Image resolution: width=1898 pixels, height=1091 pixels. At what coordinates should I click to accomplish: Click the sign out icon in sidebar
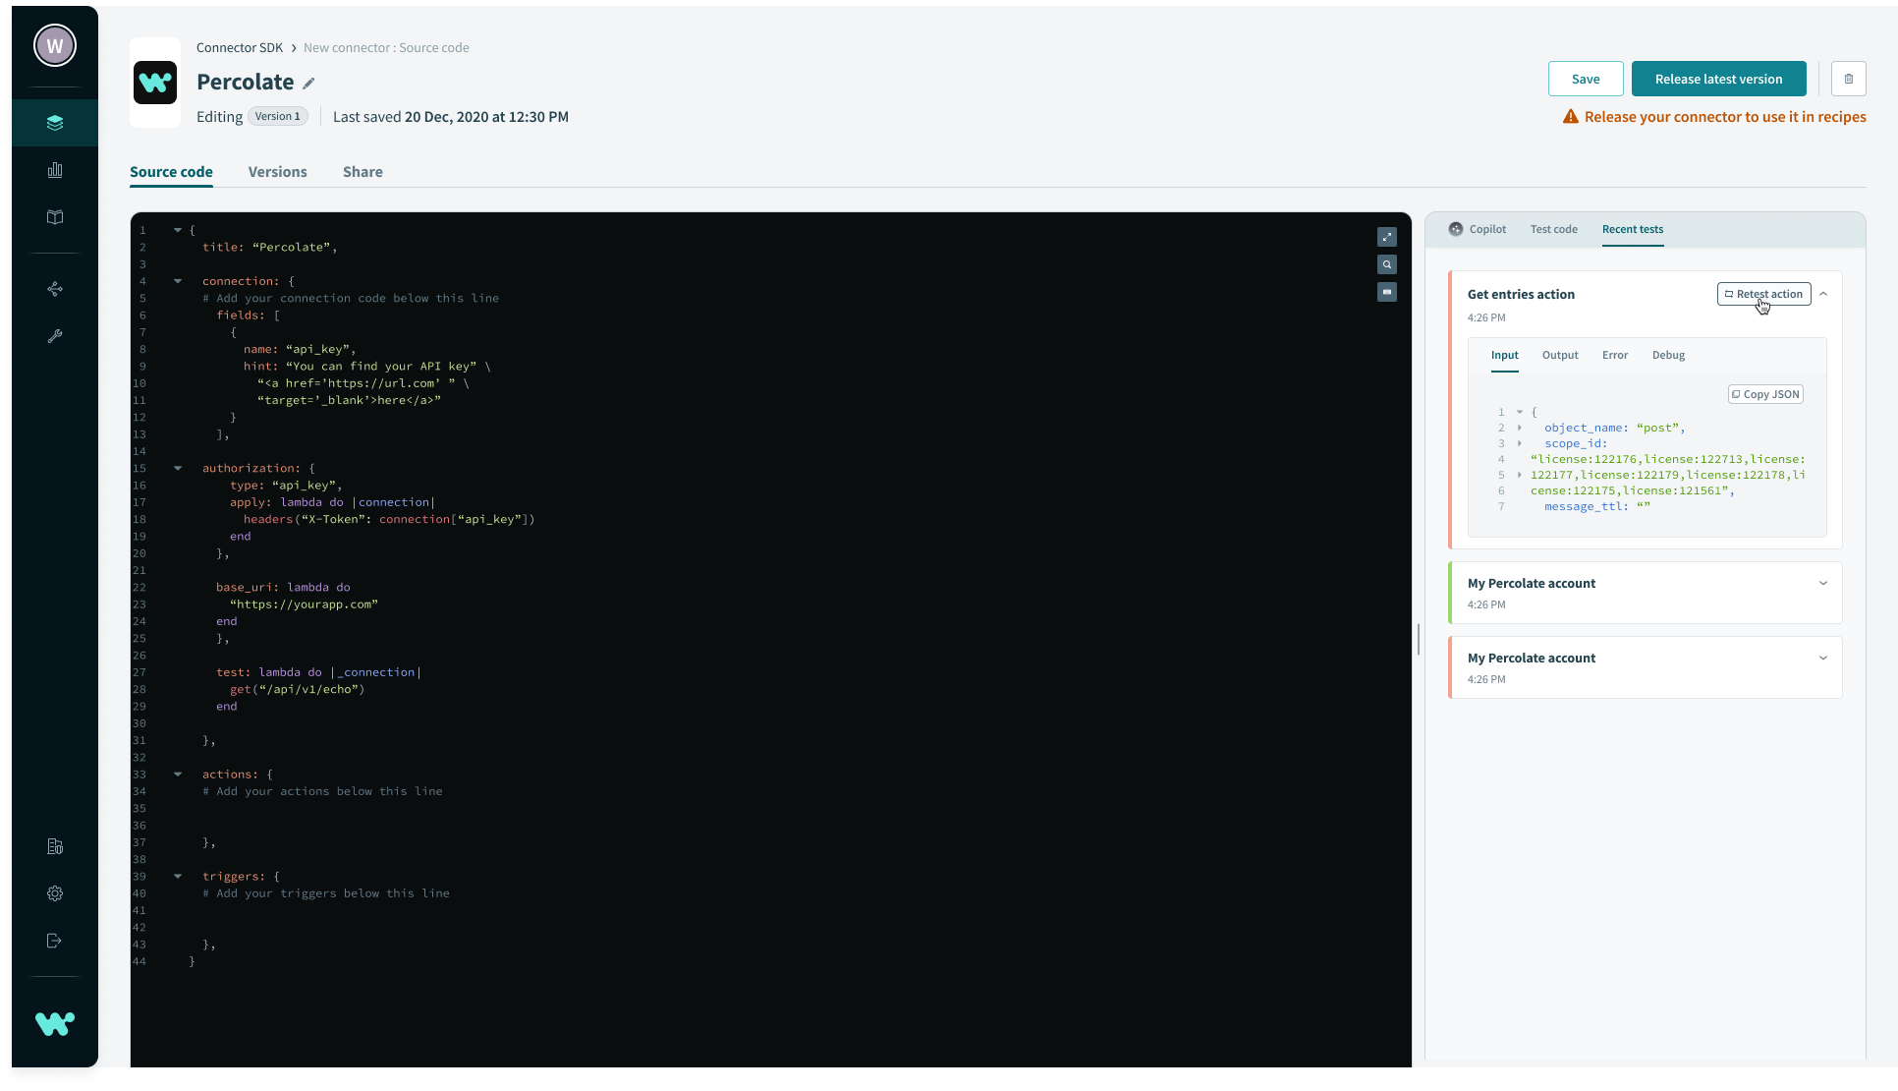55,941
